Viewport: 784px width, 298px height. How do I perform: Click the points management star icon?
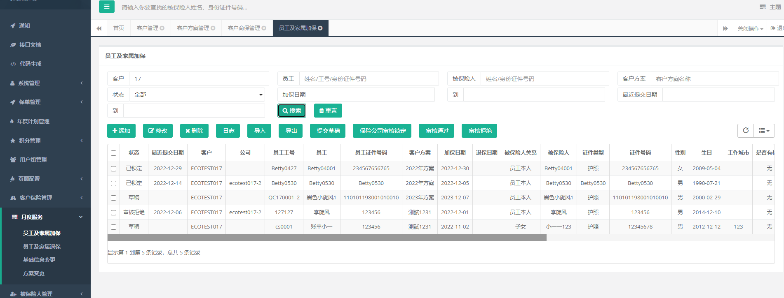click(13, 141)
